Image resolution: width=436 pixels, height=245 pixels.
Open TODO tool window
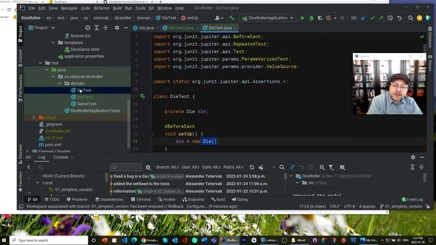52,199
